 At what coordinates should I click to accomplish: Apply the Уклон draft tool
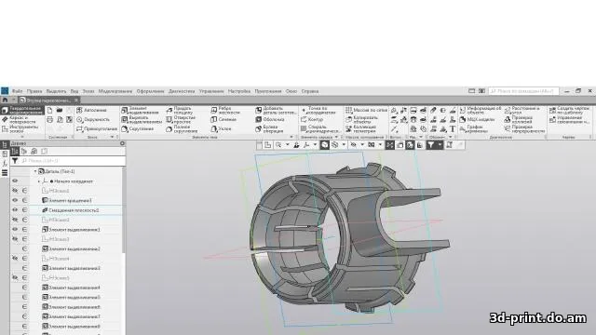(222, 129)
